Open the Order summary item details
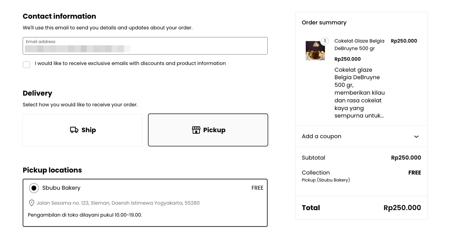 pos(324,22)
